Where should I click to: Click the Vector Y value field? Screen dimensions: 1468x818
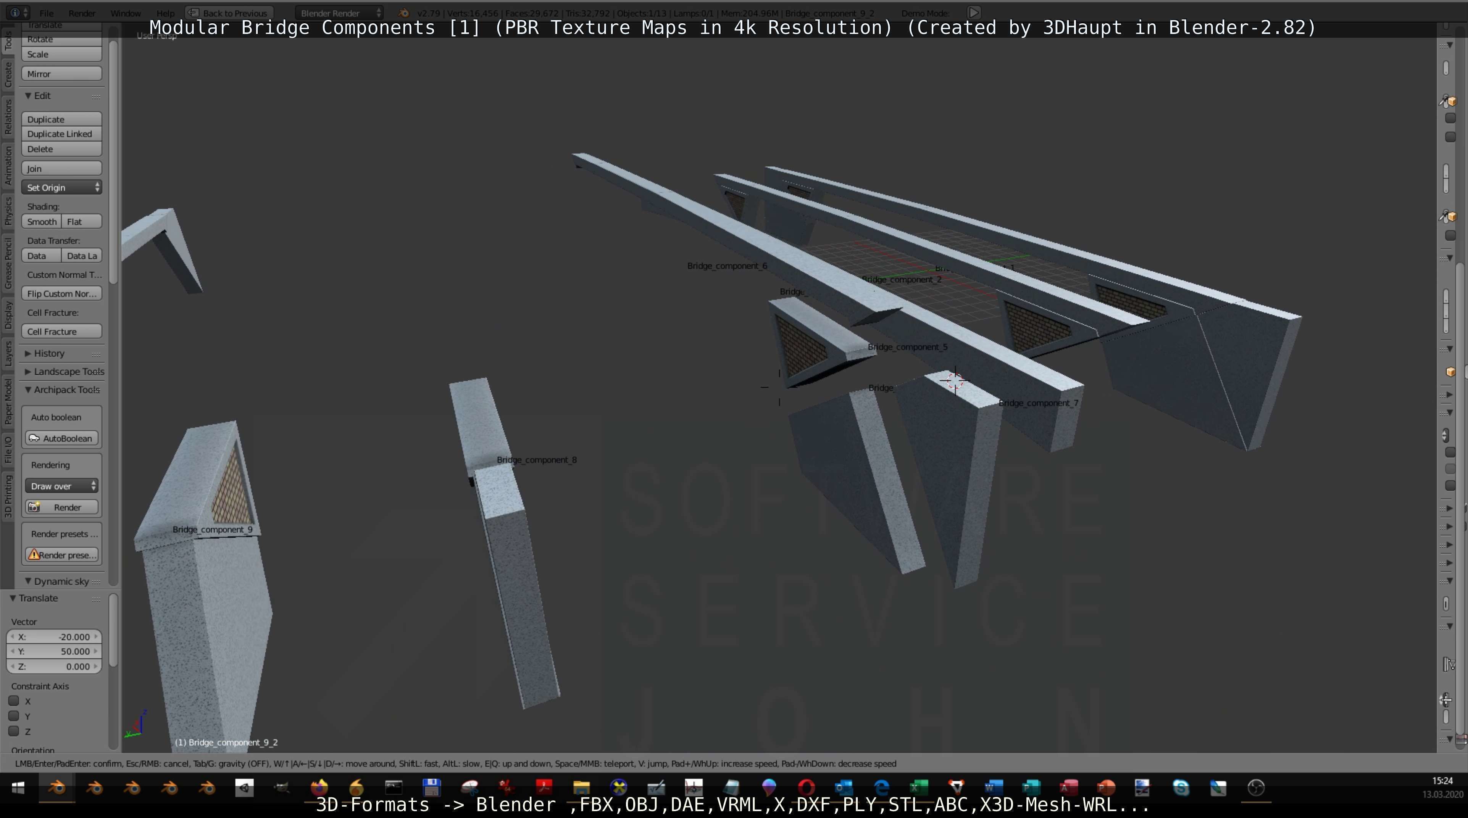[x=54, y=651]
